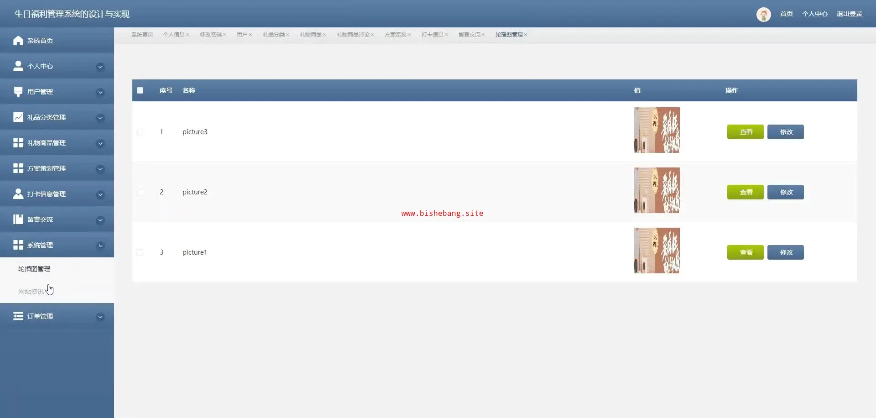Viewport: 876px width, 418px height.
Task: Close the 个人信息 tab
Action: pos(188,35)
